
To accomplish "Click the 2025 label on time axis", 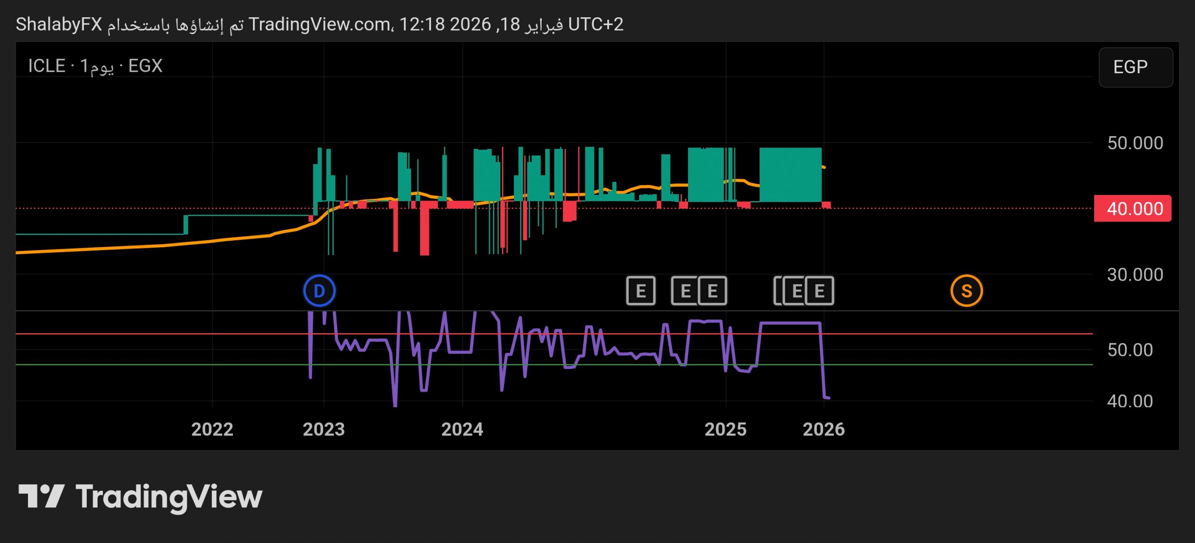I will coord(725,429).
